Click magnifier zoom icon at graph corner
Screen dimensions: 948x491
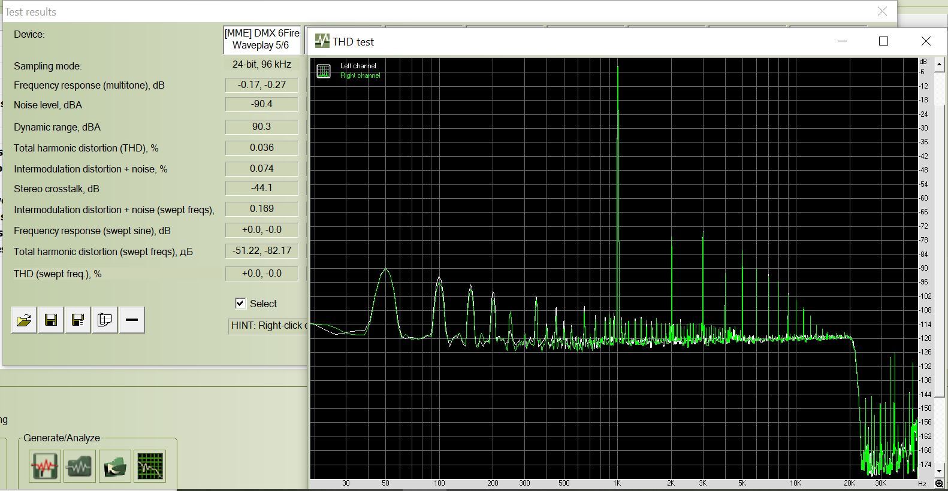point(939,483)
